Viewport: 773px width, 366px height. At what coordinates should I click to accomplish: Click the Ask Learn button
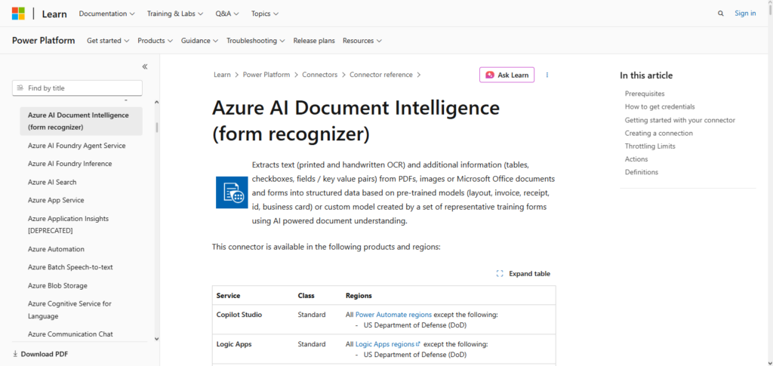[x=507, y=75]
